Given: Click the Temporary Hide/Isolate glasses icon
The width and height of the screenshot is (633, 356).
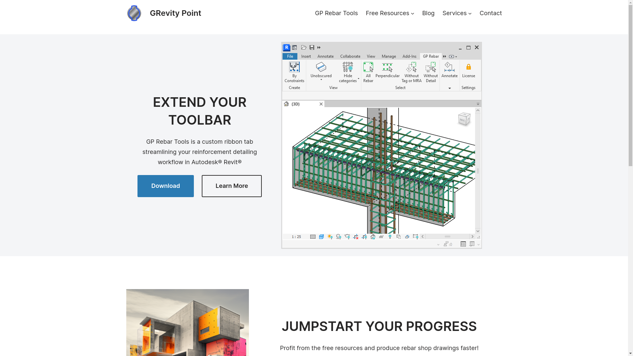Looking at the screenshot, I should tap(381, 237).
